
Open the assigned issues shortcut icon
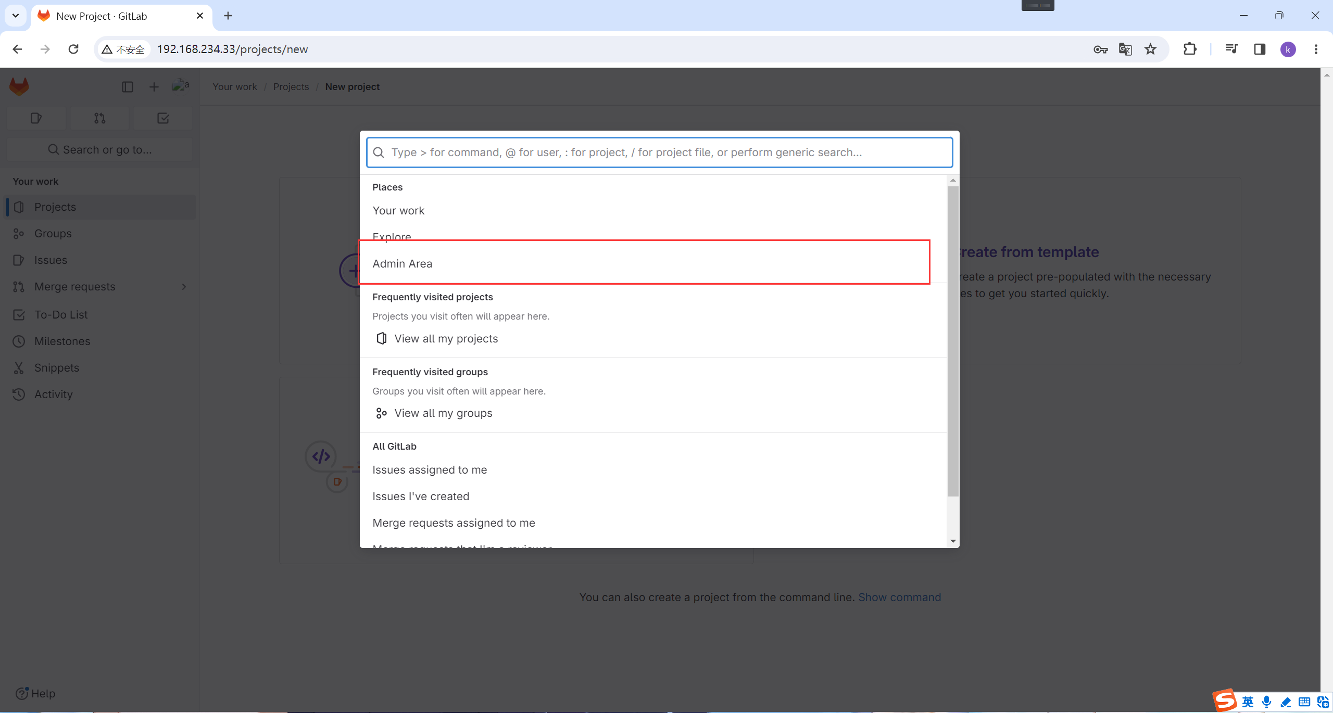(36, 119)
